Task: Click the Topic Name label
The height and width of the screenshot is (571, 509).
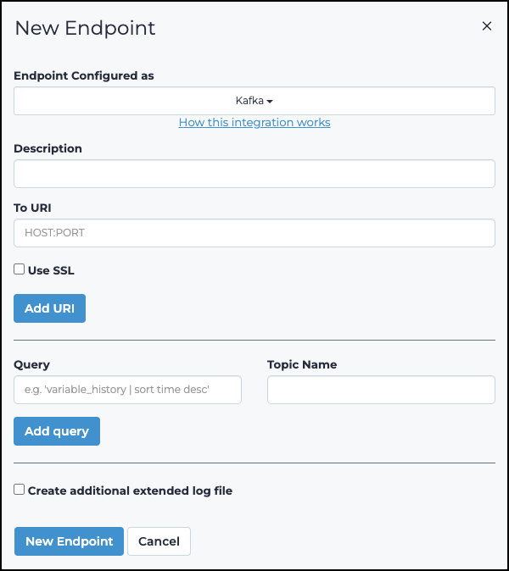Action: (x=302, y=364)
